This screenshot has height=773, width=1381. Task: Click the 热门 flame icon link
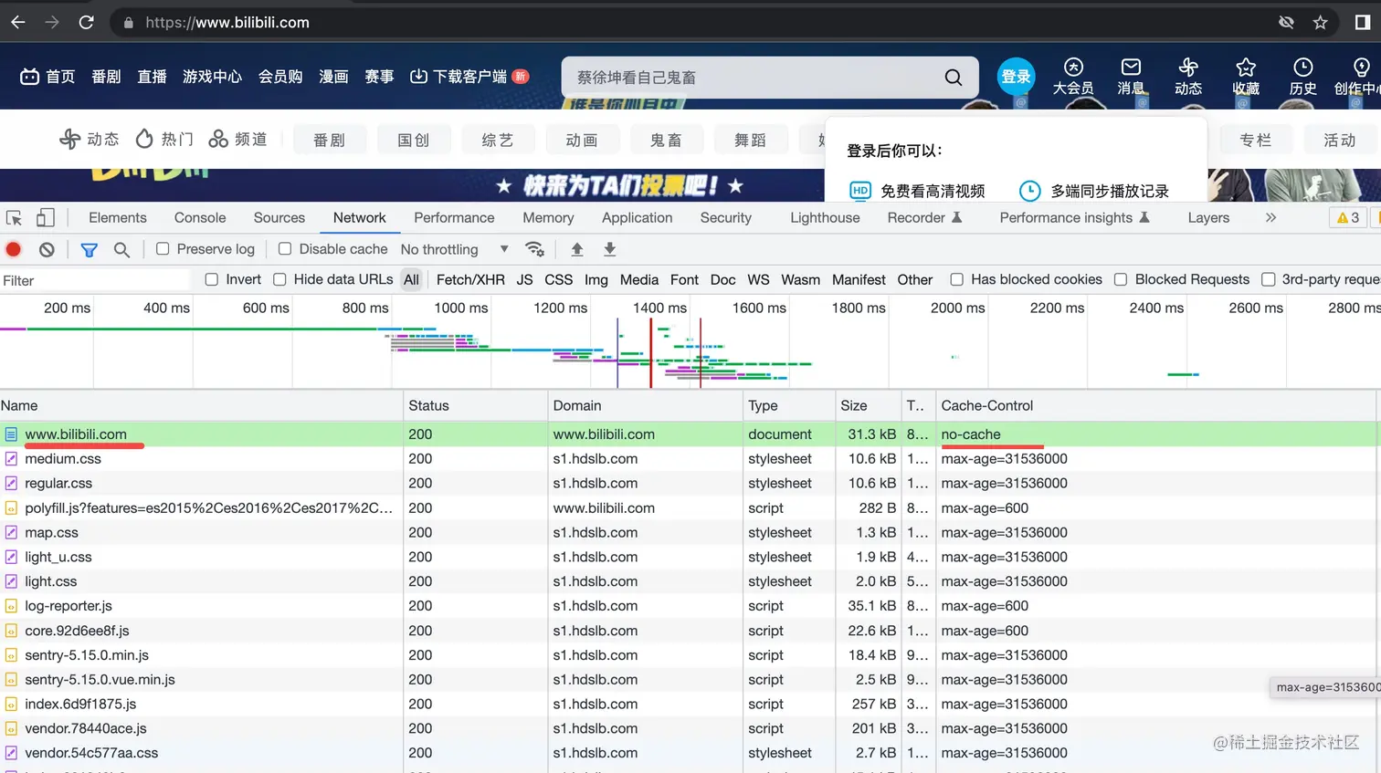tap(164, 139)
